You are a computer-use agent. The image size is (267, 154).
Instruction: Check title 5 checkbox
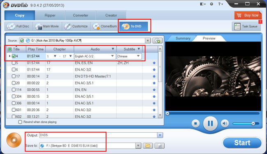coord(14,63)
